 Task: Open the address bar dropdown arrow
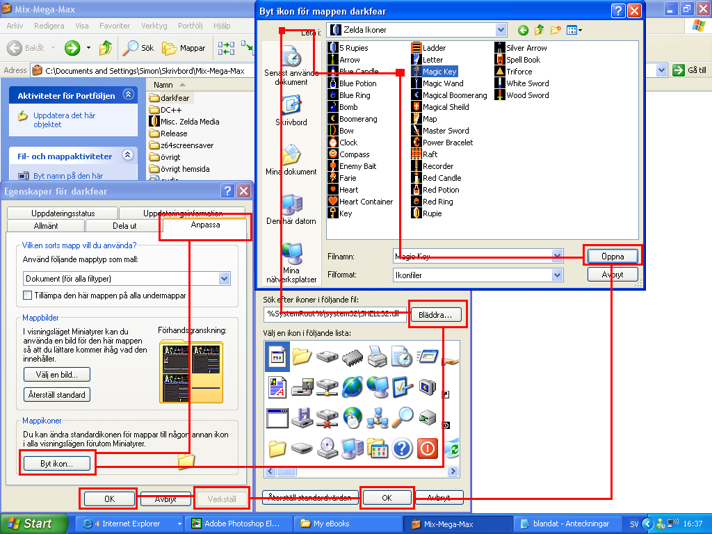(662, 70)
